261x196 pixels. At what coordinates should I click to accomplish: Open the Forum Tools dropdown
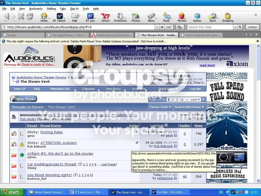pyautogui.click(x=160, y=107)
